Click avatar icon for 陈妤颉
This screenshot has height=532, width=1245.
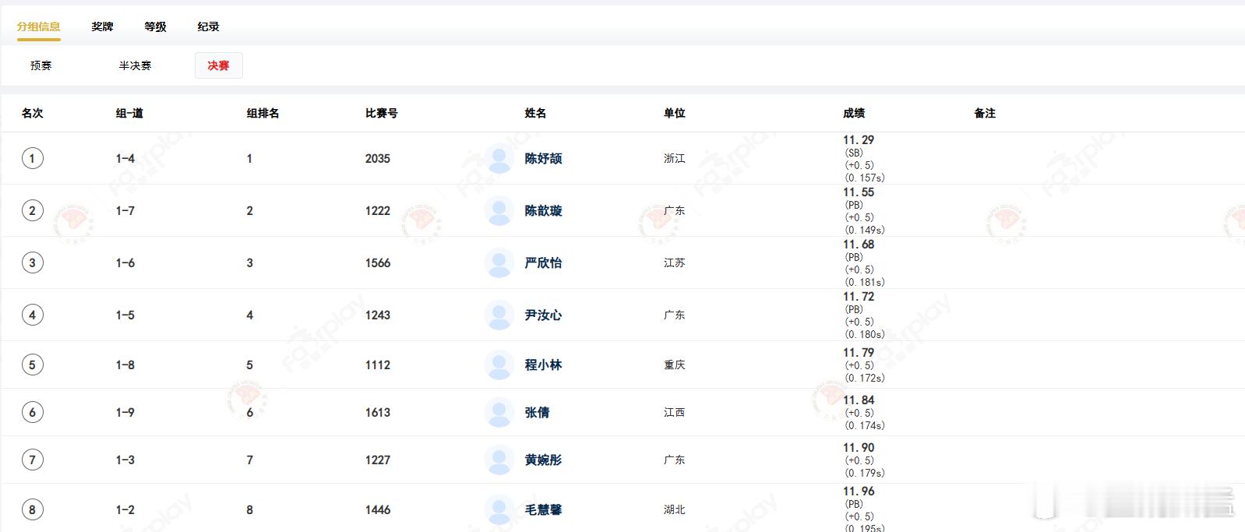pos(499,158)
